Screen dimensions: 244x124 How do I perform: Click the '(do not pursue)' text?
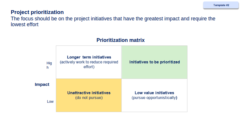click(x=89, y=98)
